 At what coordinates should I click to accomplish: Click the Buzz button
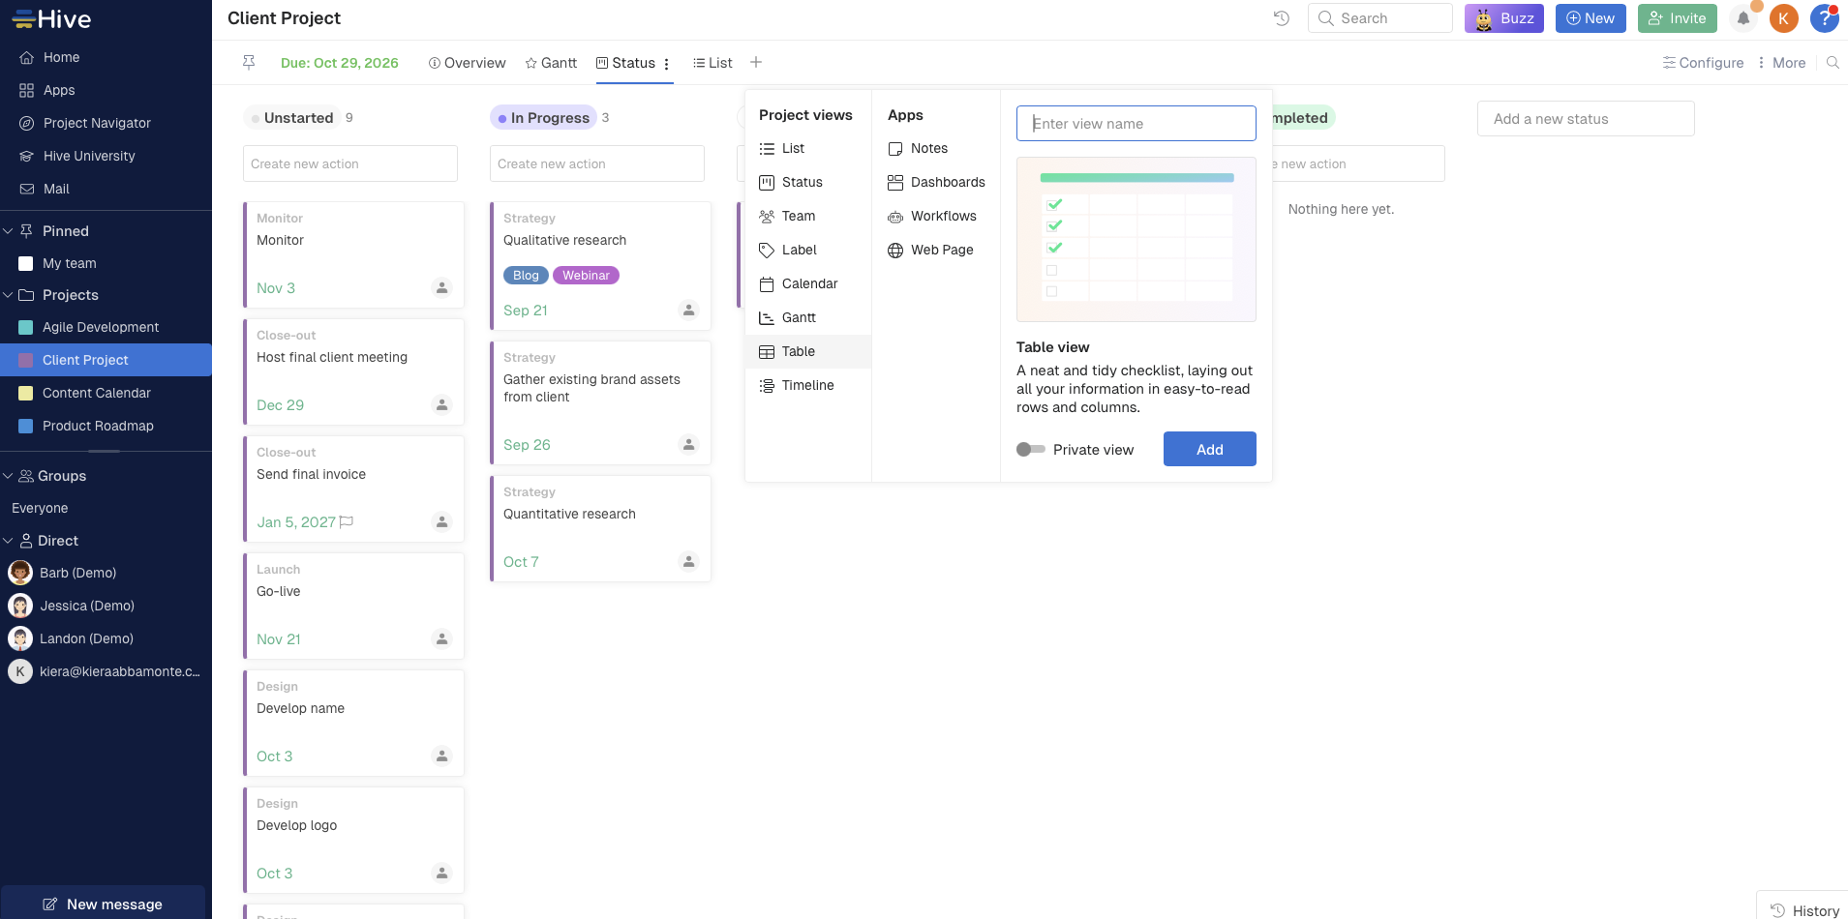pos(1504,18)
